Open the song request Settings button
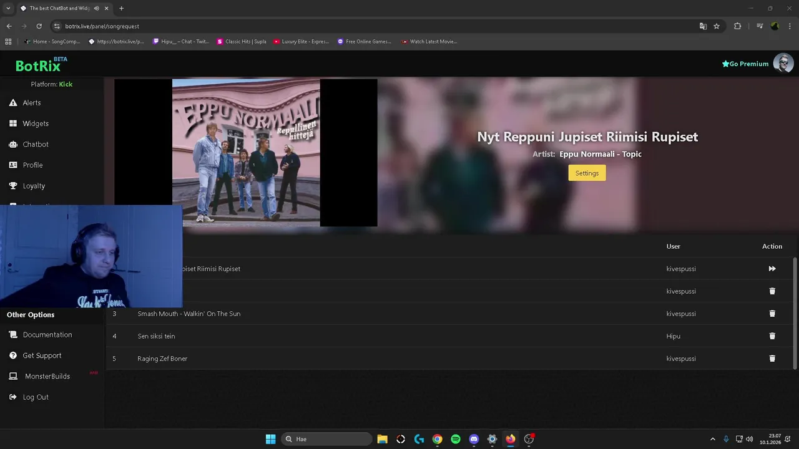Viewport: 799px width, 449px height. pos(587,173)
